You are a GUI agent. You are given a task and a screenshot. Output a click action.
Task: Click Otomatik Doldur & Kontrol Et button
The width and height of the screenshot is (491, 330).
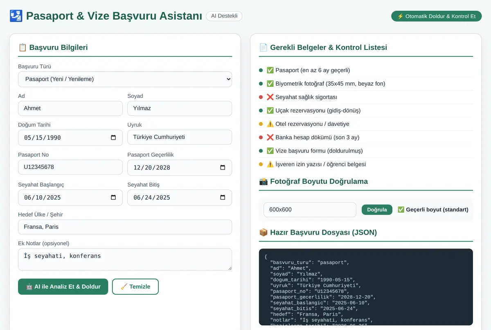(x=437, y=16)
